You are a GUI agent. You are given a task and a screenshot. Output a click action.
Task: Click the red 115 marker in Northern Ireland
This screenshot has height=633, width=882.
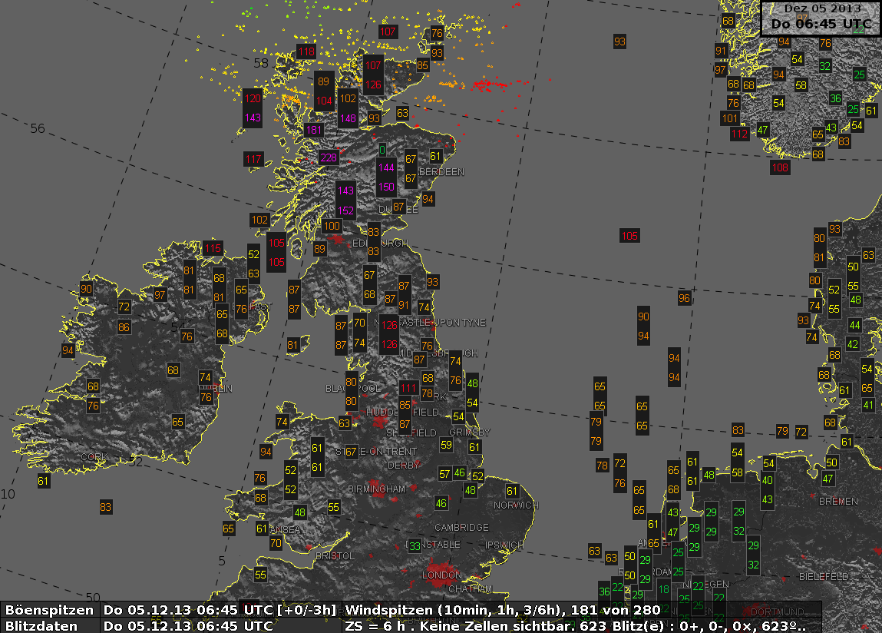tap(213, 248)
